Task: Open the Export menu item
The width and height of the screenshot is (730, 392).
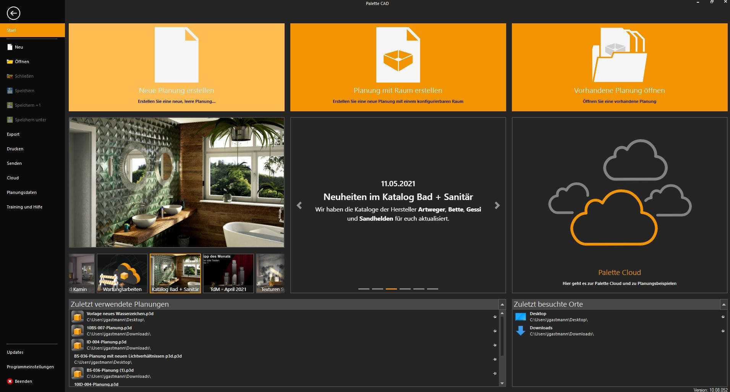Action: tap(13, 134)
